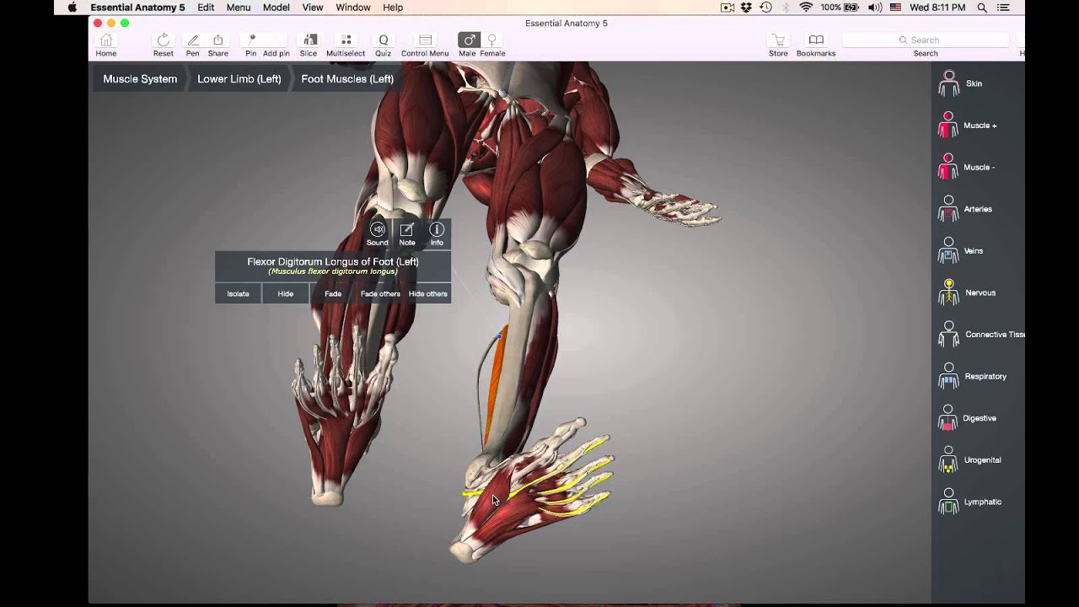This screenshot has width=1079, height=607.
Task: Select the Muscle System breadcrumb
Action: pos(140,79)
